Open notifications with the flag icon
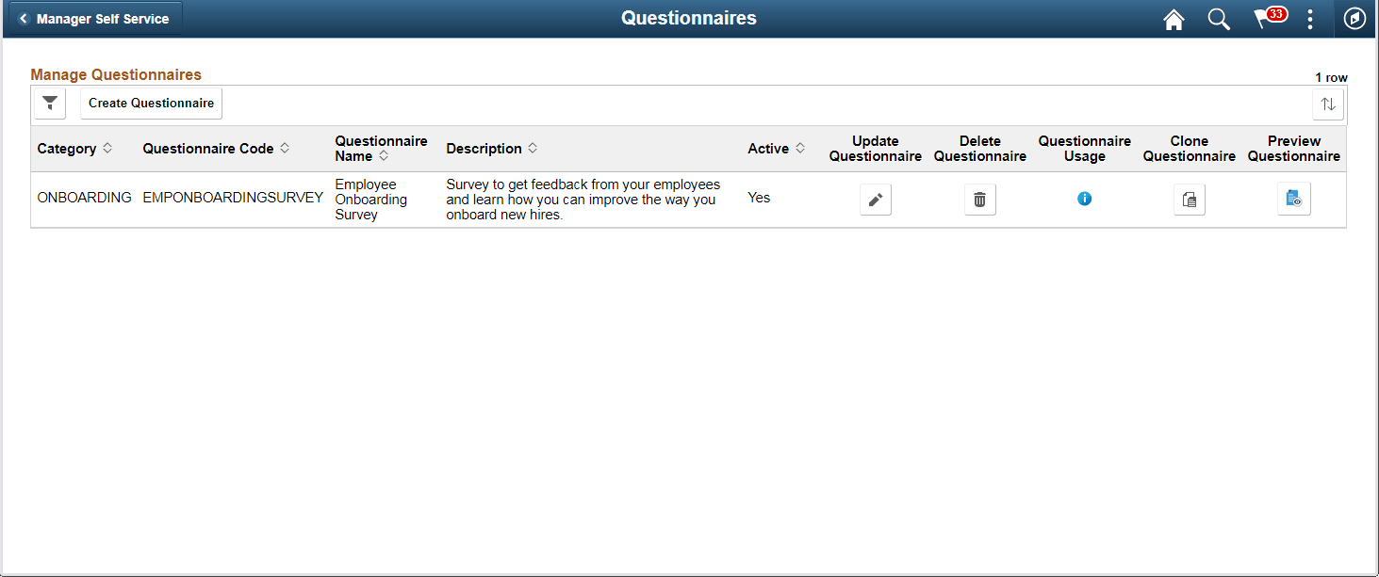Screen dimensions: 1379x577 [x=1264, y=19]
